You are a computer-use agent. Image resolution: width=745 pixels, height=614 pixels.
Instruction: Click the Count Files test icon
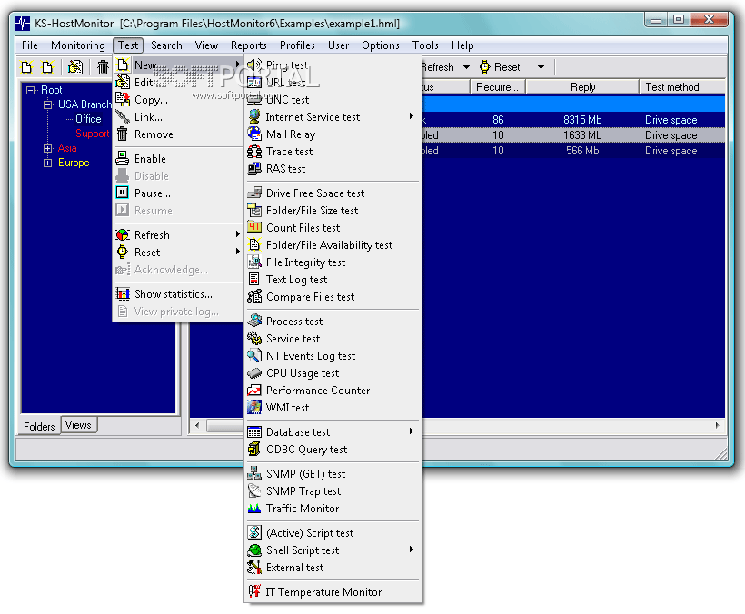[x=254, y=227]
